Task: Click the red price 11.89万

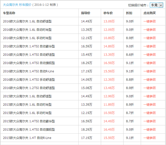Action: (109, 105)
